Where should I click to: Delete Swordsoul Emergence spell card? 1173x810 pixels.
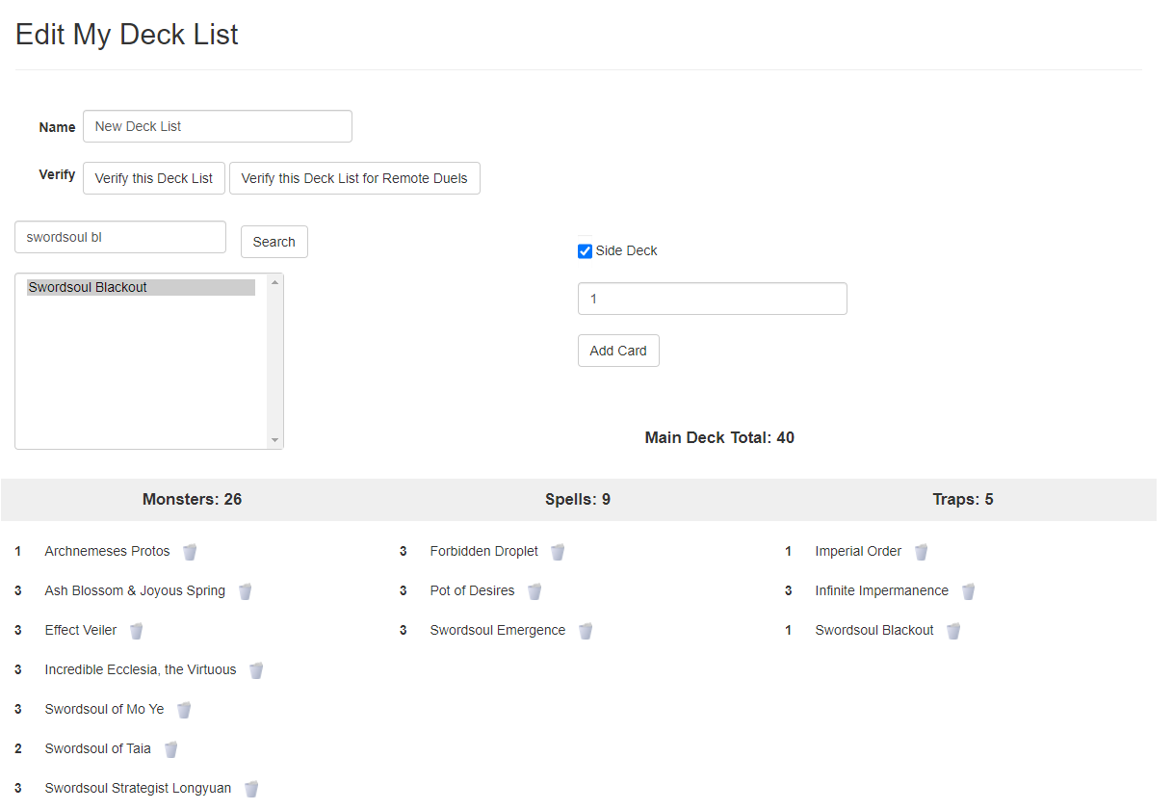pos(586,631)
